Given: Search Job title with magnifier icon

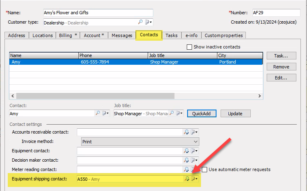Looking at the screenshot, I should pos(172,113).
